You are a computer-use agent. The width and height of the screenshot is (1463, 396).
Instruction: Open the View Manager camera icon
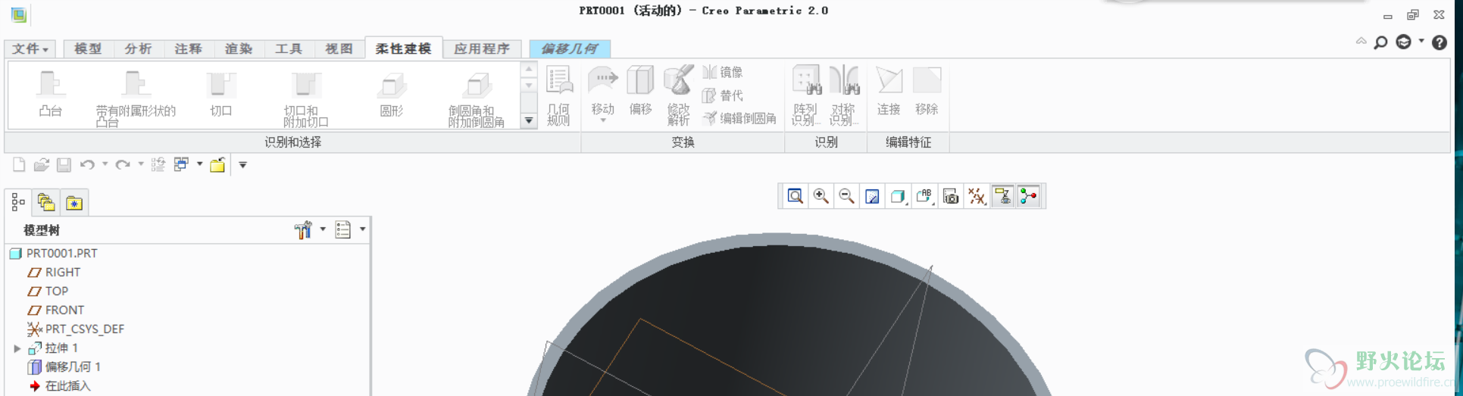click(x=951, y=197)
